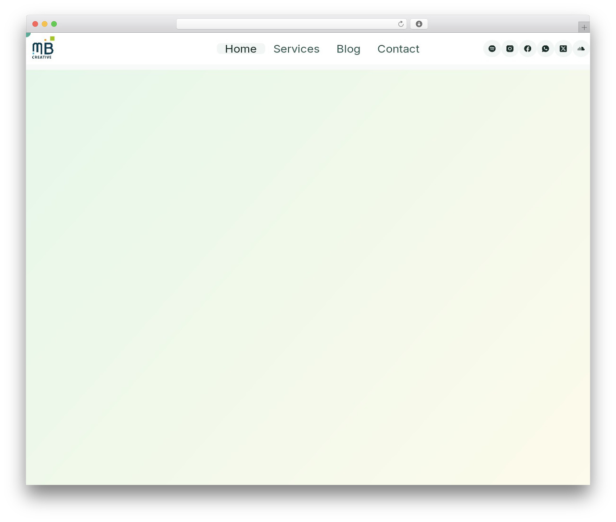Viewport: 616px width, 522px height.
Task: Close the browser window with the red button
Action: [35, 24]
